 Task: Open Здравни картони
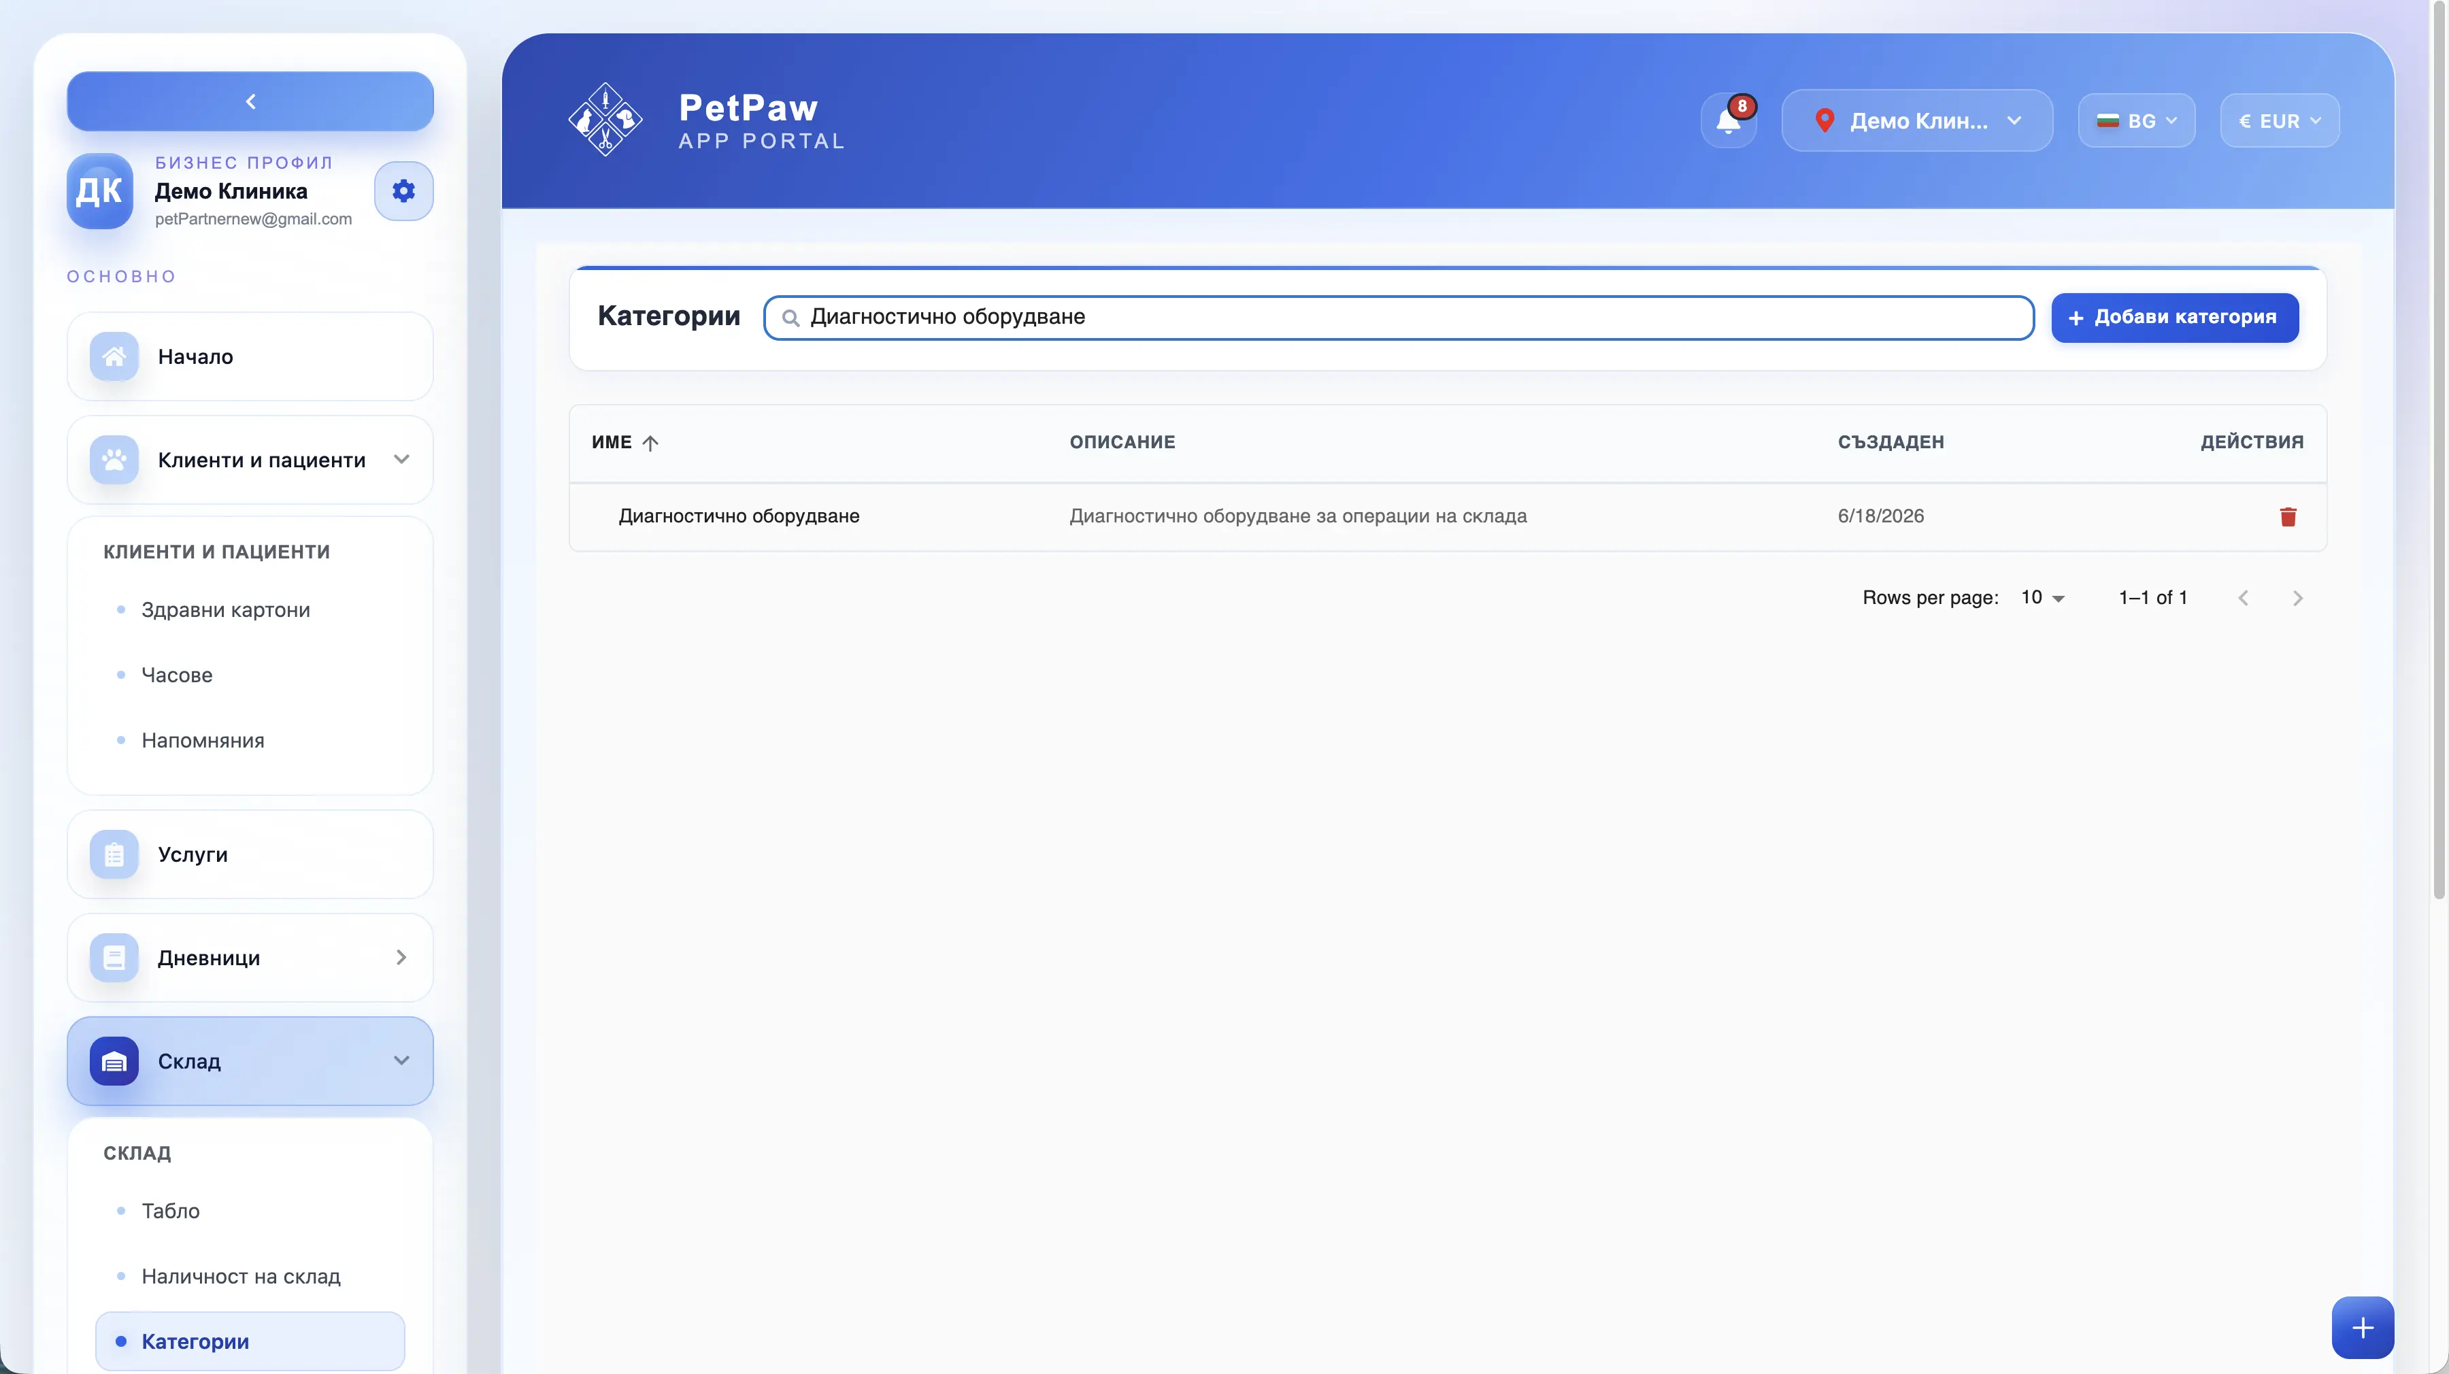[225, 609]
